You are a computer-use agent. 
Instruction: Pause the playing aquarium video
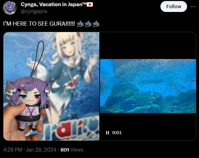108,133
